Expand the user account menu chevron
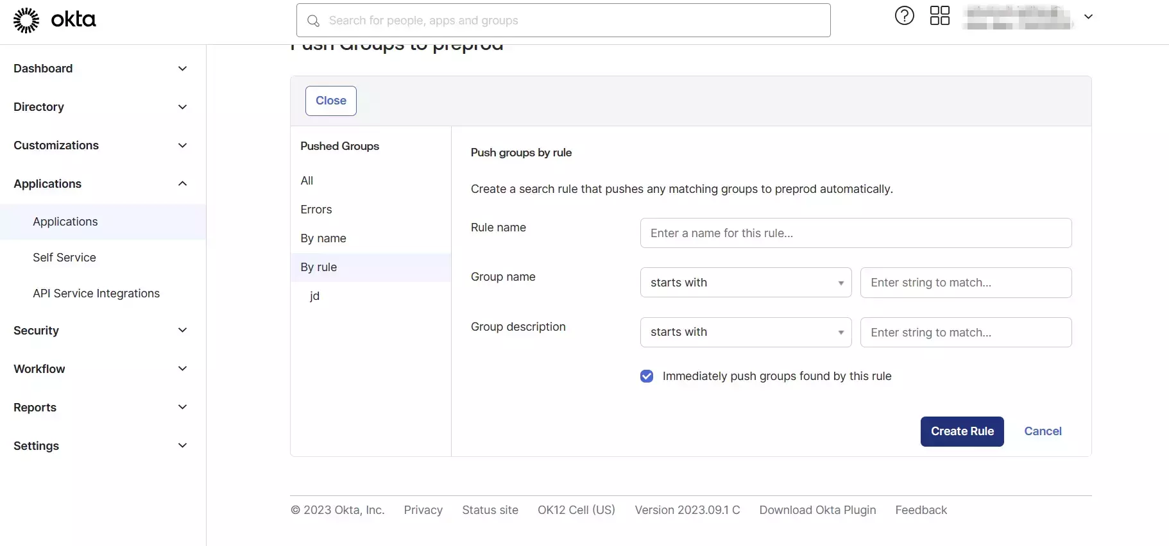Viewport: 1169px width, 546px height. (1088, 17)
